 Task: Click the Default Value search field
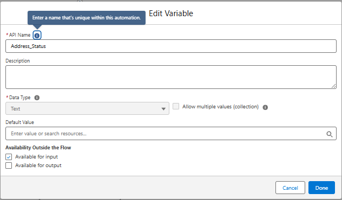tap(171, 134)
